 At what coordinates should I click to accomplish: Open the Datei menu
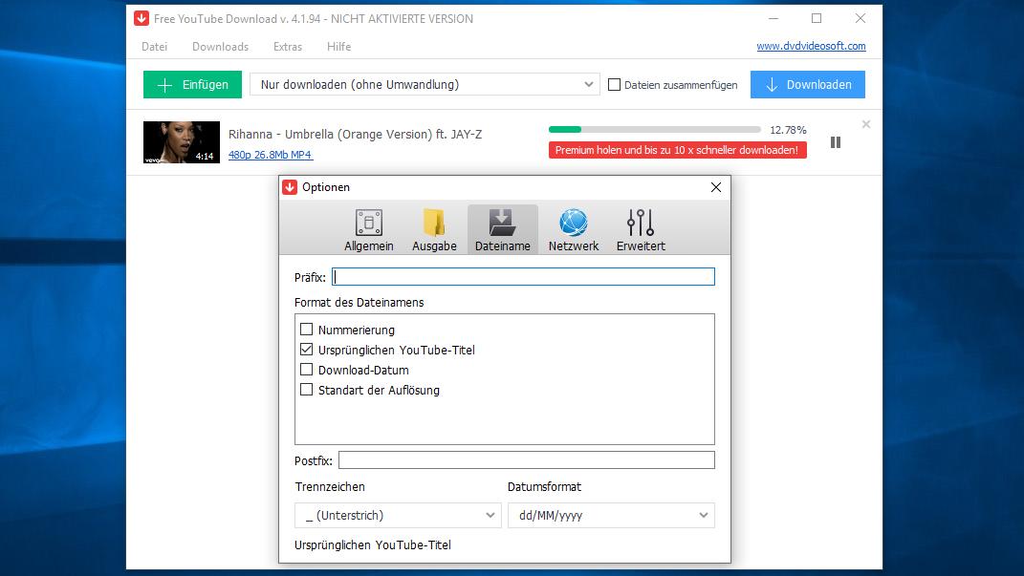pos(154,46)
